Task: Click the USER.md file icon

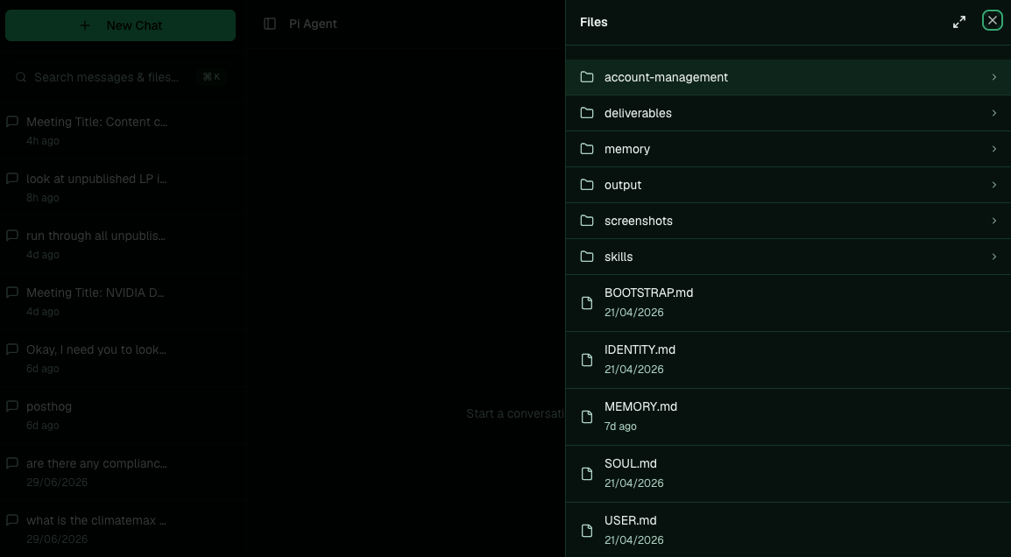Action: pyautogui.click(x=587, y=531)
